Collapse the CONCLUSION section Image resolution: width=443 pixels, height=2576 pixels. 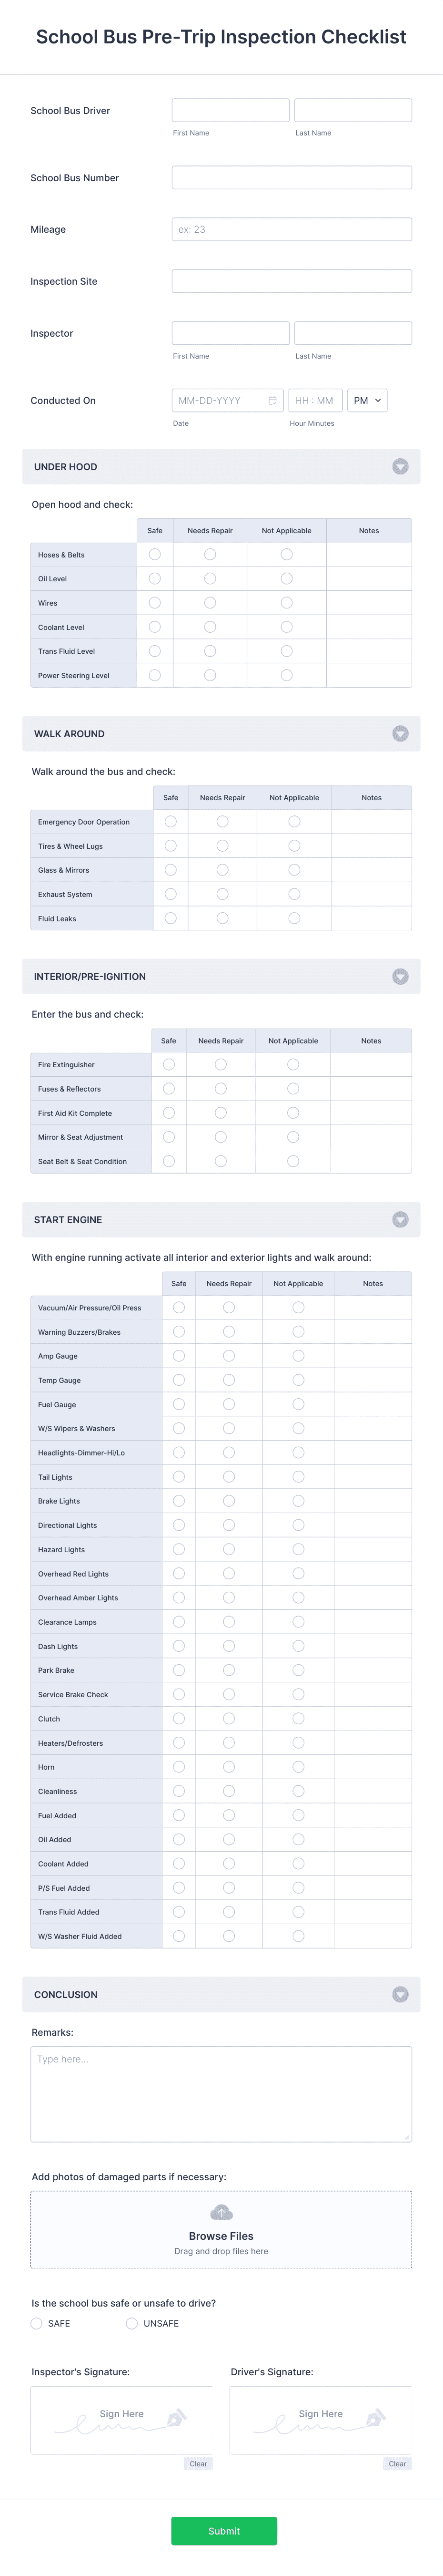click(400, 1994)
